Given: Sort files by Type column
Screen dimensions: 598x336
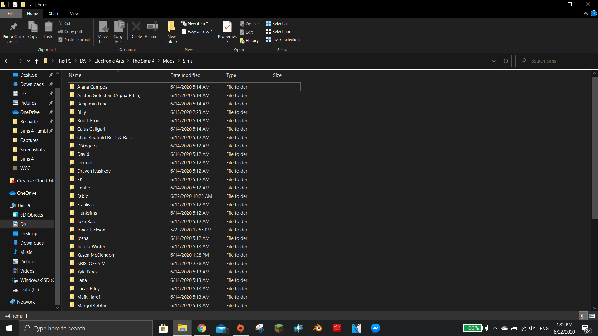Looking at the screenshot, I should pyautogui.click(x=247, y=75).
